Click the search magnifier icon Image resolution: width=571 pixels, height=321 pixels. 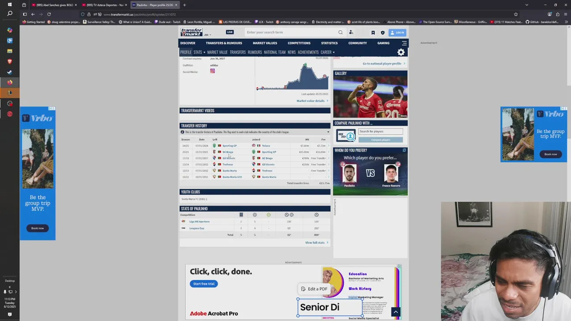click(x=340, y=32)
